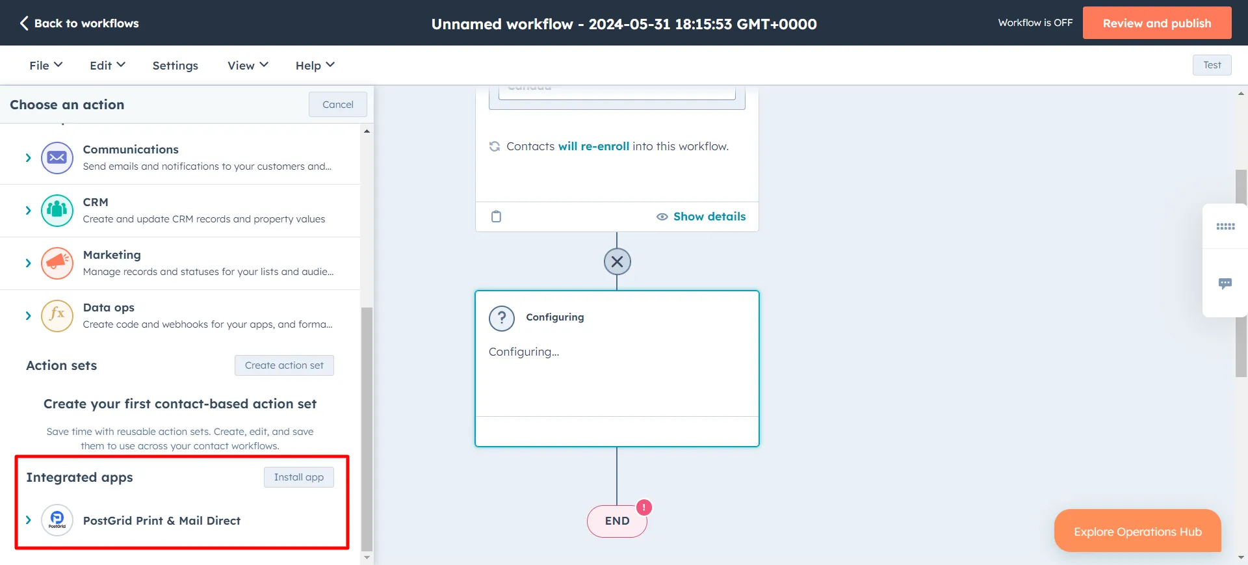Click the END node
This screenshot has height=565, width=1248.
(617, 521)
